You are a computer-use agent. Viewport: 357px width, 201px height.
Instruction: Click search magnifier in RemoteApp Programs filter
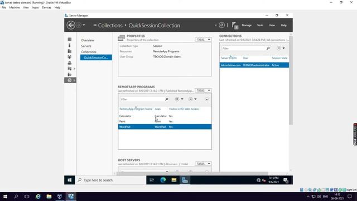pyautogui.click(x=167, y=99)
